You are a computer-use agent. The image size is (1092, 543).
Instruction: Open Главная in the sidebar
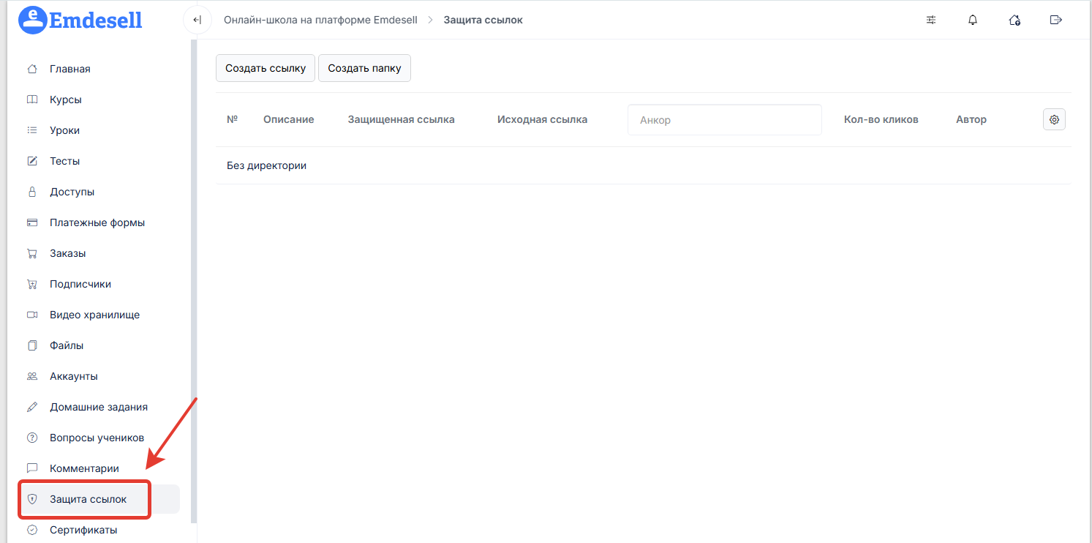point(70,69)
